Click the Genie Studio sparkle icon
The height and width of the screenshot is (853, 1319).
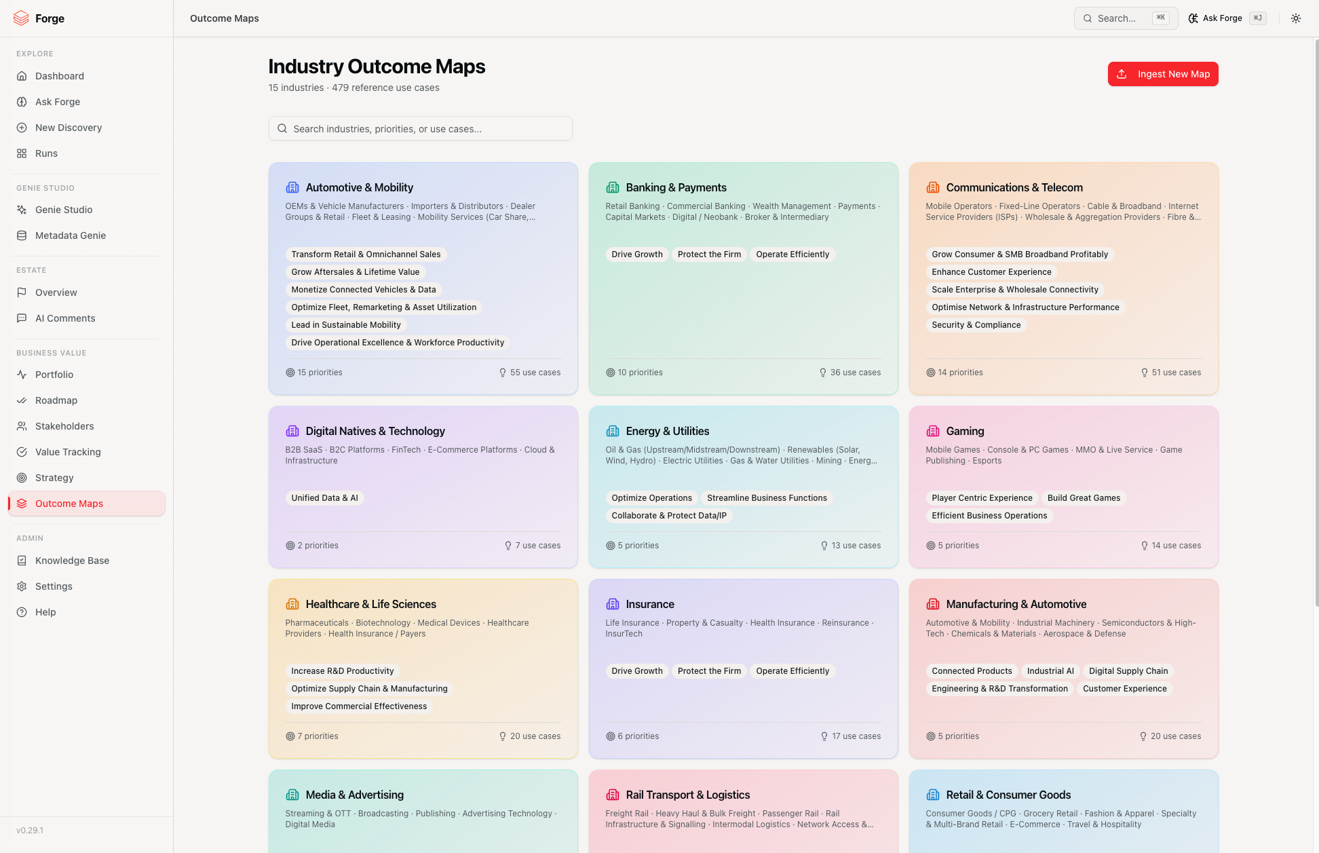[22, 210]
